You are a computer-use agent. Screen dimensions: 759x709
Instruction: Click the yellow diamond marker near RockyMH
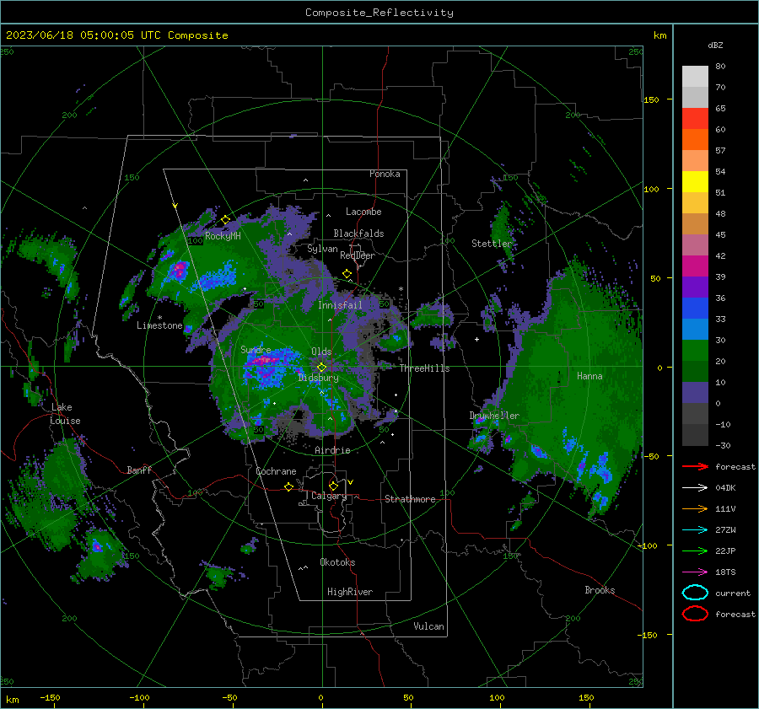click(x=225, y=220)
